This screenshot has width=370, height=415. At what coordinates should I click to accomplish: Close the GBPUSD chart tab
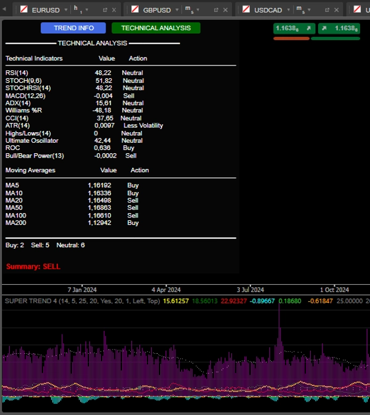(x=225, y=10)
